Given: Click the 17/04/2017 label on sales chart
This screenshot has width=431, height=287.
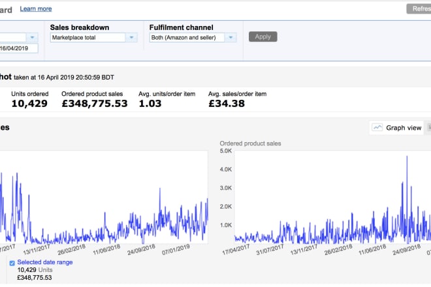Looking at the screenshot, I should click(x=236, y=249).
